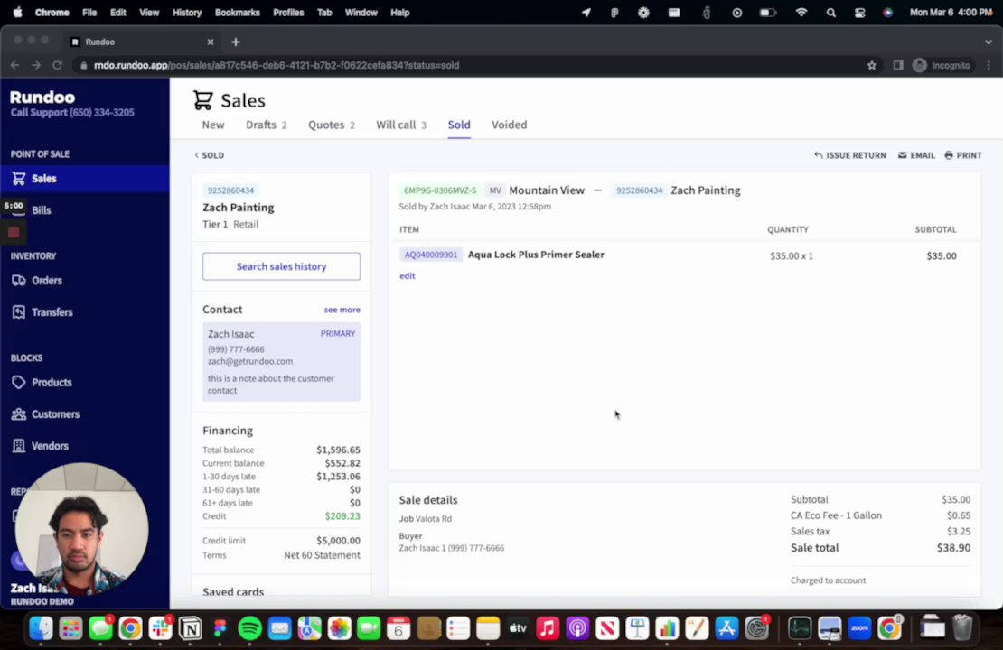
Task: Open Spotlight search in the menu bar
Action: [x=830, y=12]
